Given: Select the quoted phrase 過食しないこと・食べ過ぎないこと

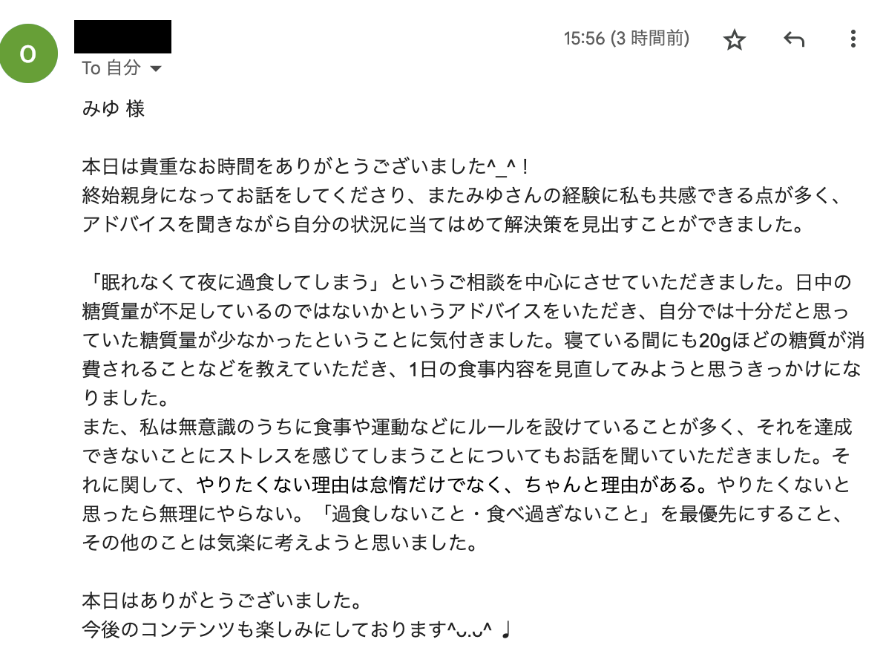Looking at the screenshot, I should [x=485, y=514].
